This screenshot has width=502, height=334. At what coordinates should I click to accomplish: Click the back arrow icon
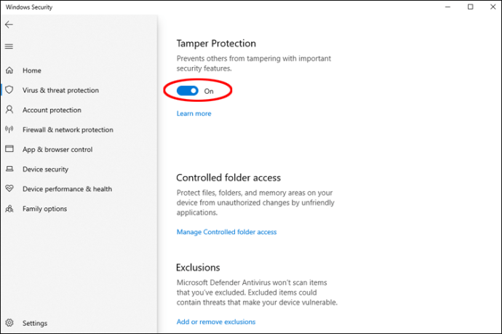tap(9, 24)
